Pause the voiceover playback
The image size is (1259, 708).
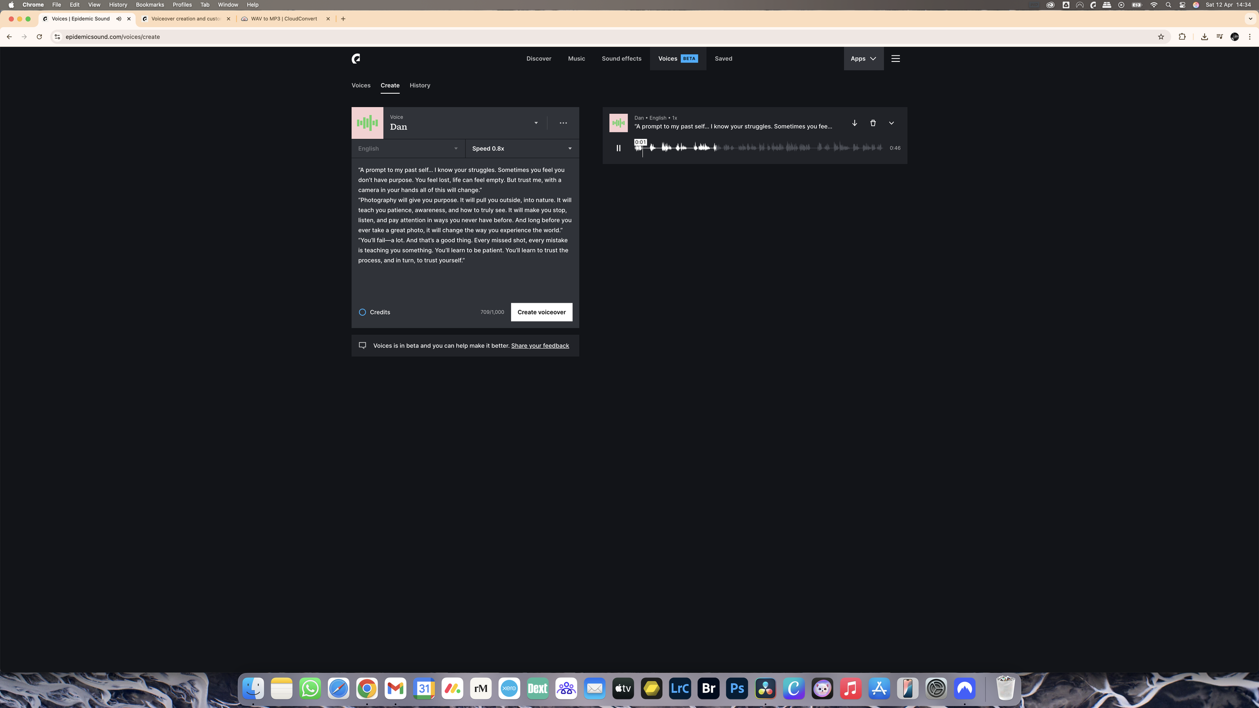click(x=618, y=148)
